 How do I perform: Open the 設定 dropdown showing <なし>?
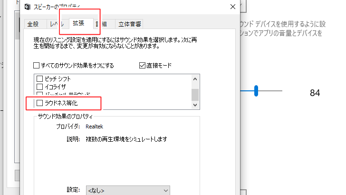pos(128,190)
